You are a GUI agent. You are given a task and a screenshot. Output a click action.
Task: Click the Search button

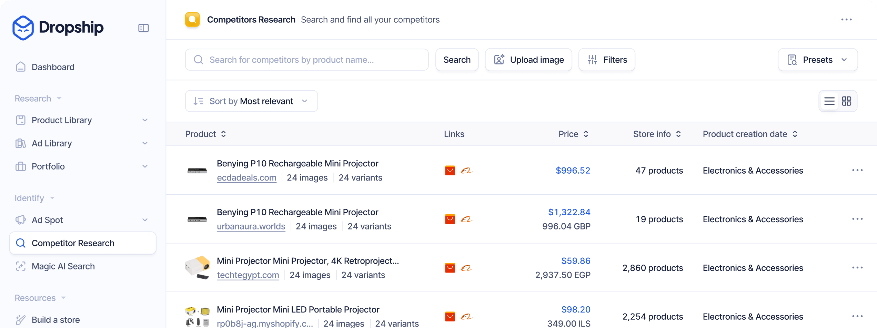click(x=457, y=60)
